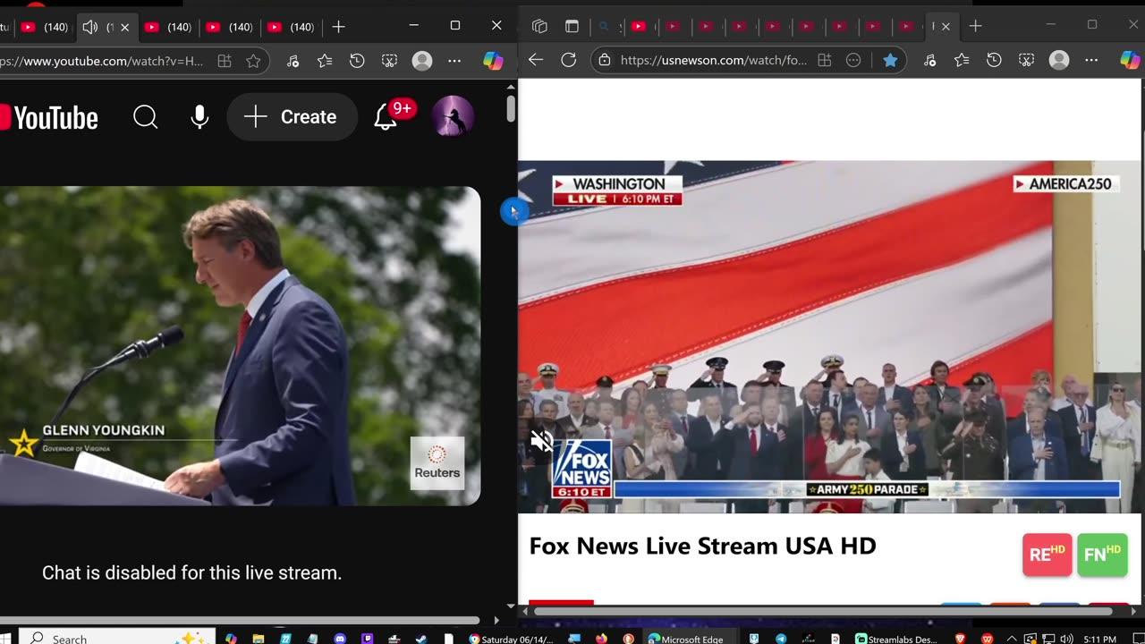
Task: Open Twitch from the taskbar
Action: [x=367, y=639]
